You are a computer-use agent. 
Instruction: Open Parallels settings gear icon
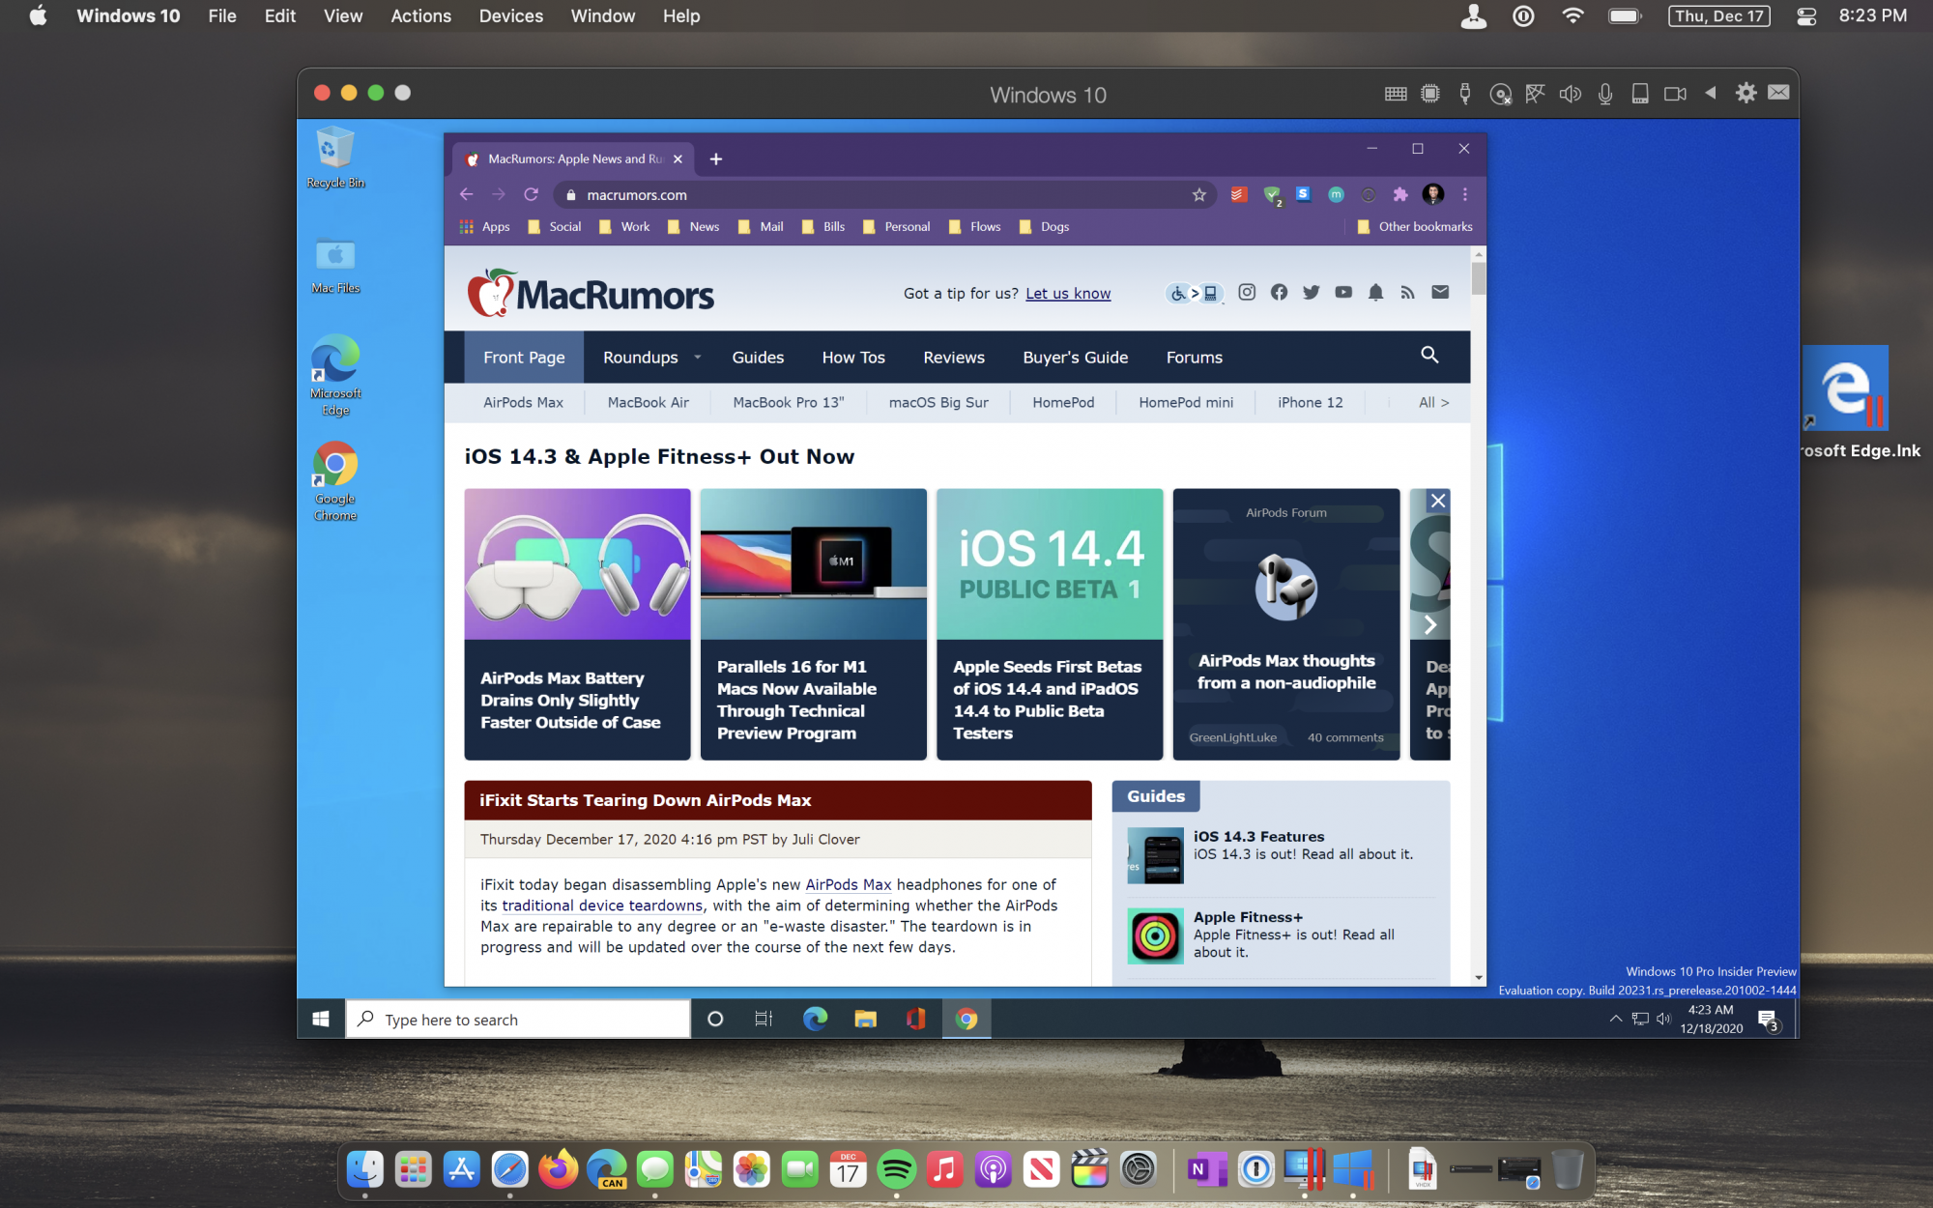coord(1745,94)
